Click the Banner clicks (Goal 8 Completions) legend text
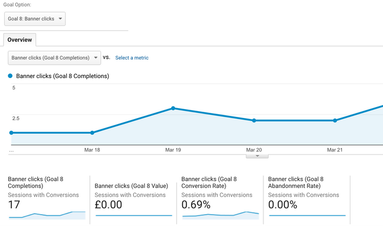 point(63,76)
